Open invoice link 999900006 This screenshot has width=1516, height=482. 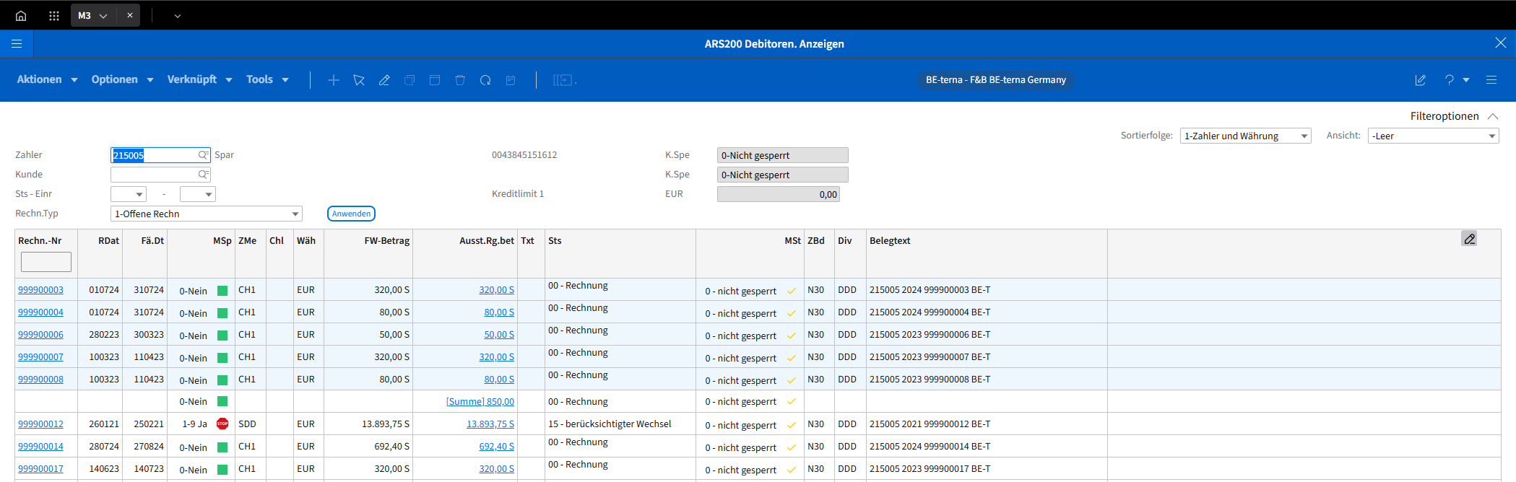[x=40, y=335]
